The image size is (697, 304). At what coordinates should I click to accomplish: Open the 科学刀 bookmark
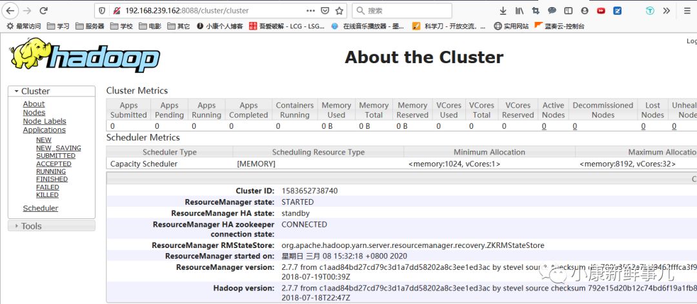pyautogui.click(x=450, y=26)
